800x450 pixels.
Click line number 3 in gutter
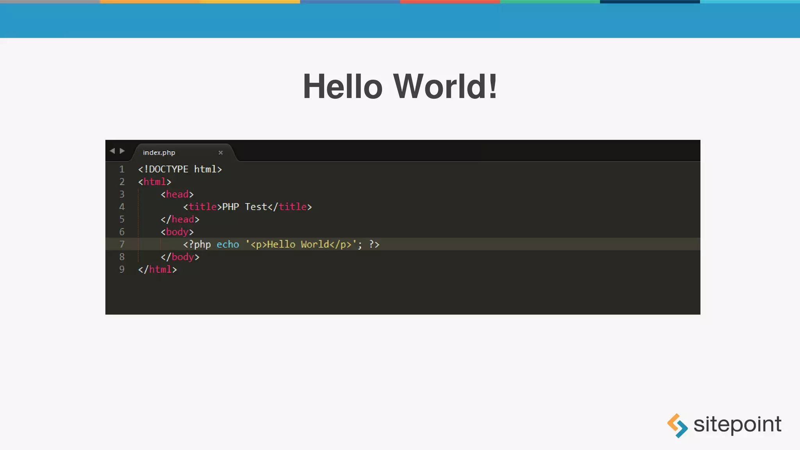122,194
